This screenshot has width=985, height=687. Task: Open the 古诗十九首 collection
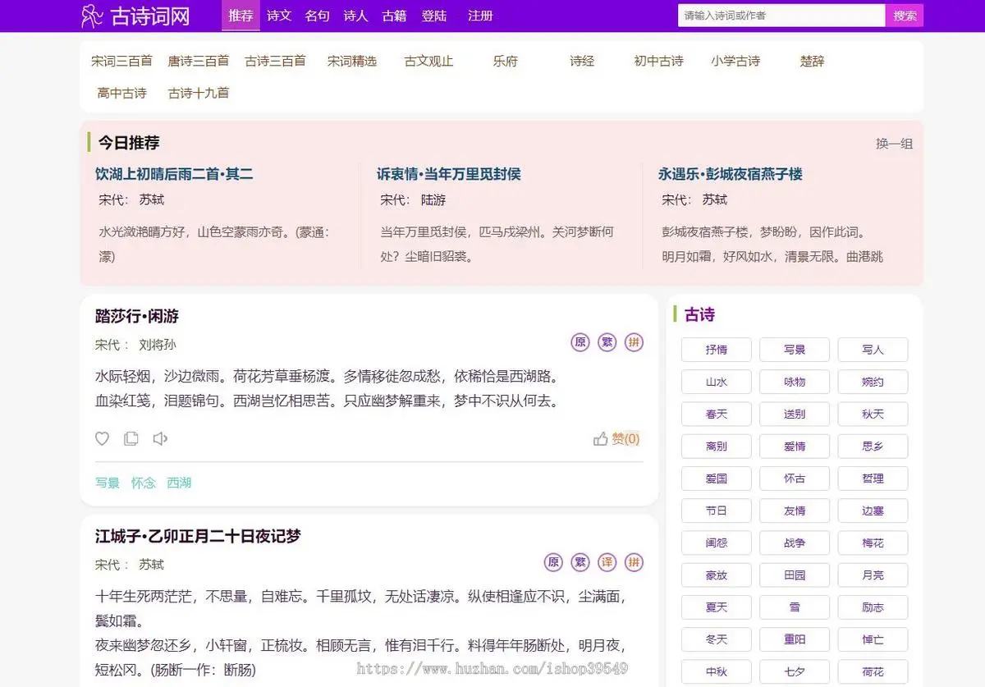pyautogui.click(x=199, y=93)
